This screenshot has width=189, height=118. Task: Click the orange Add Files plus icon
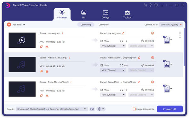(9, 25)
